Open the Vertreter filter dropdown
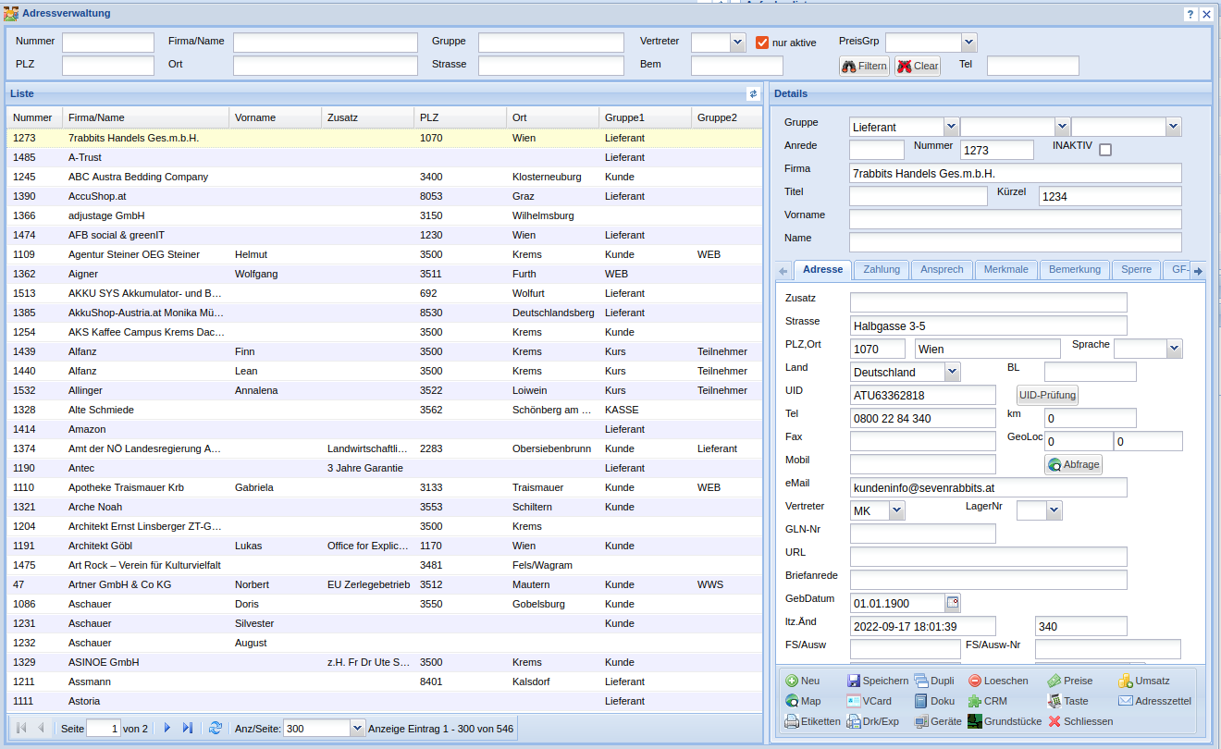Image resolution: width=1221 pixels, height=749 pixels. (x=737, y=43)
